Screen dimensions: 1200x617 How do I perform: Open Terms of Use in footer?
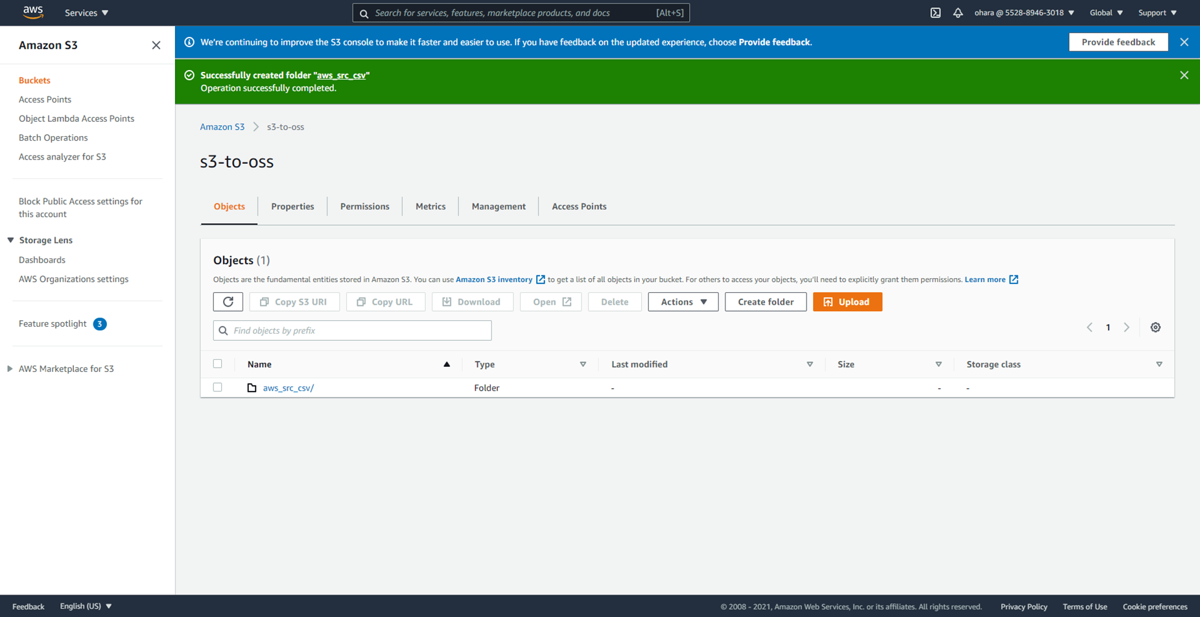(1085, 607)
